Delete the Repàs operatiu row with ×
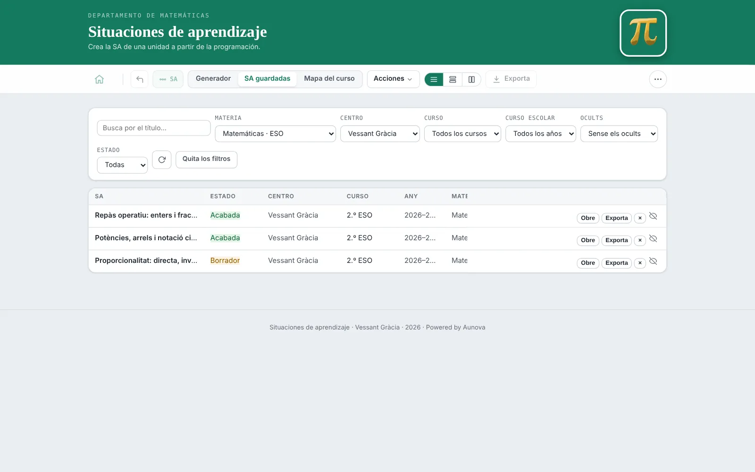This screenshot has height=472, width=755. click(640, 218)
